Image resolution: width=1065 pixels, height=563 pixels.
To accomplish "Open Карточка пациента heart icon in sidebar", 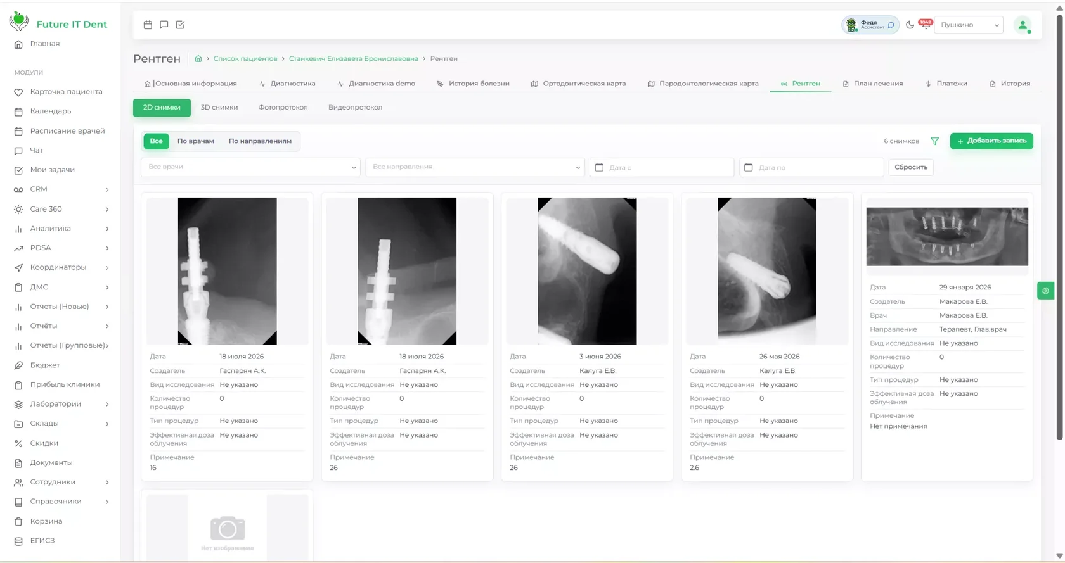I will [x=18, y=92].
